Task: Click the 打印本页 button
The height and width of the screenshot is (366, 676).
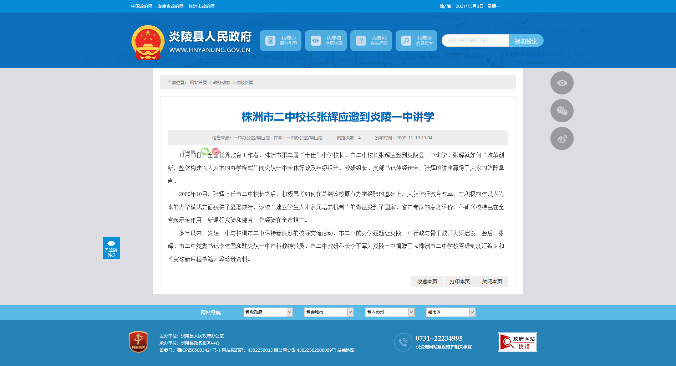Action: [x=459, y=282]
